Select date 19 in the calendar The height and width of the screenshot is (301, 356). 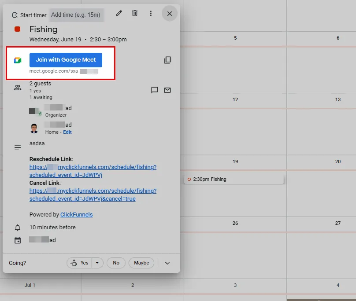coord(235,162)
